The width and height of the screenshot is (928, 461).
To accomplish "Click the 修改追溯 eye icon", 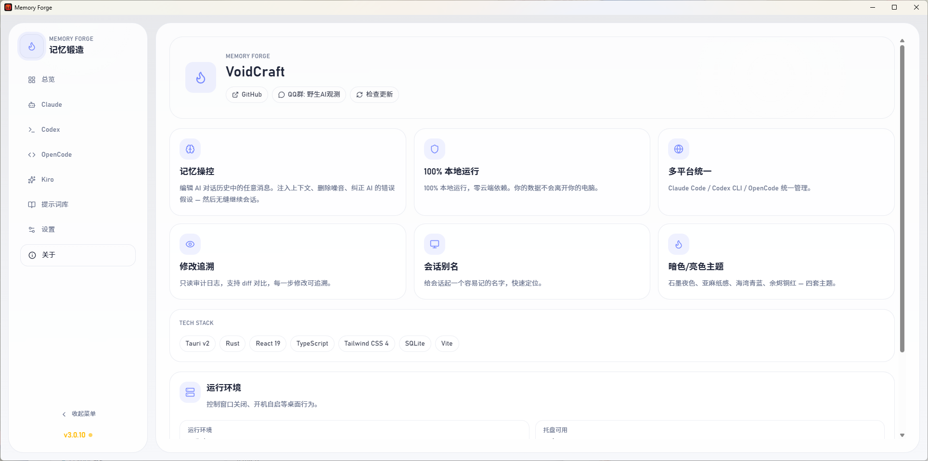I will pos(190,244).
